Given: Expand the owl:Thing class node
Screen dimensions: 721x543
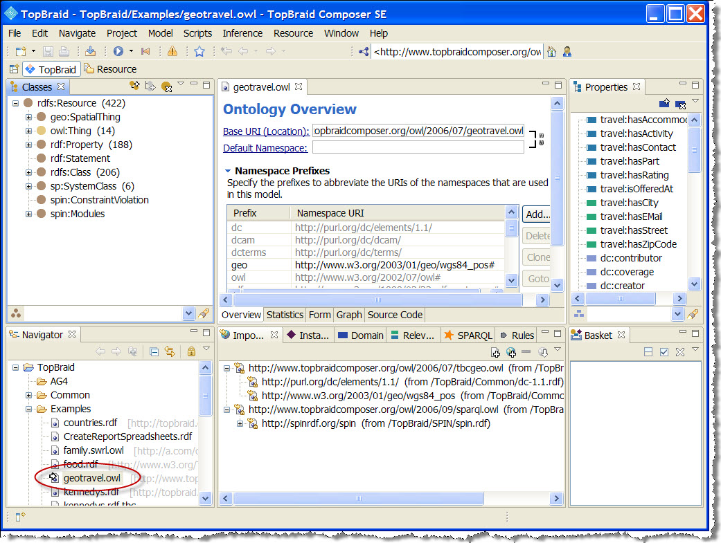Looking at the screenshot, I should [x=29, y=131].
